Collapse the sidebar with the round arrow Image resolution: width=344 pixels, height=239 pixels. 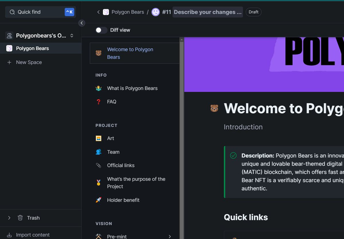[82, 23]
